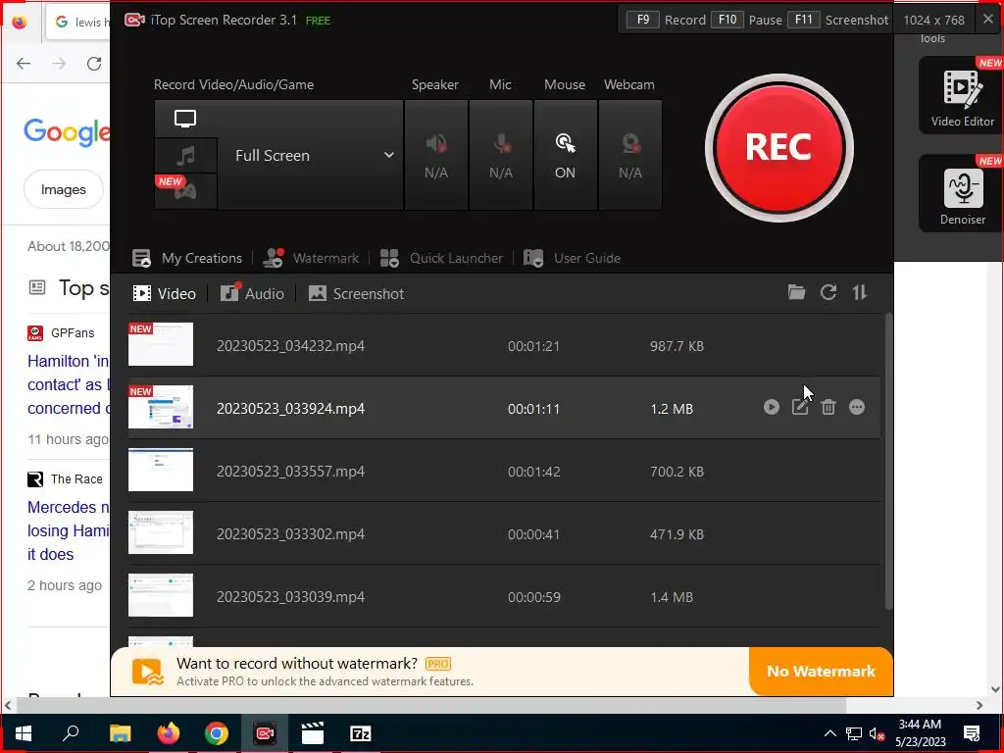Open the Denoiser tool
The height and width of the screenshot is (753, 1004).
[x=962, y=193]
